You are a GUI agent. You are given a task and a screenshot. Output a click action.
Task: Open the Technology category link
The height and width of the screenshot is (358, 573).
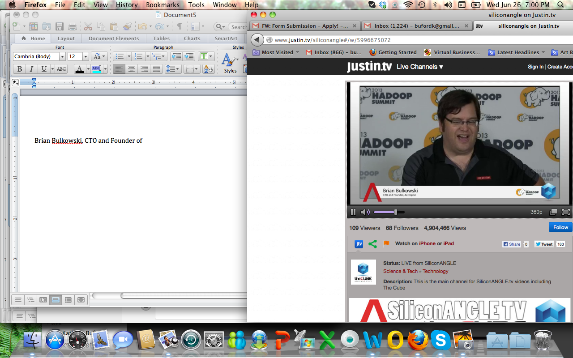(x=435, y=271)
